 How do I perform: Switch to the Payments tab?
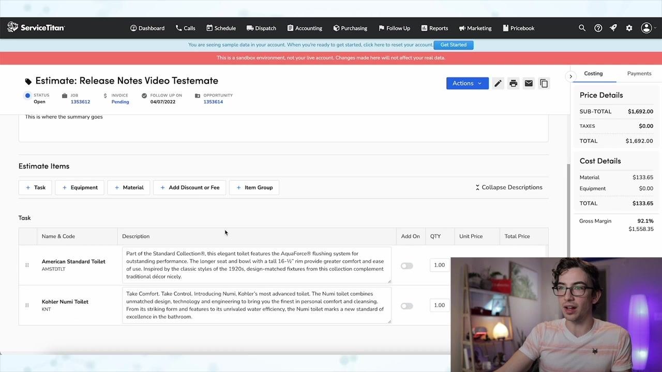[x=639, y=73]
